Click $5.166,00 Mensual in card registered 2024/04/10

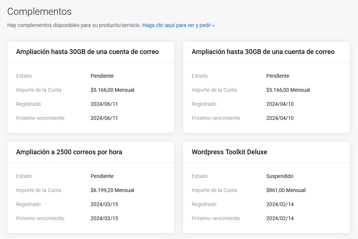coord(288,90)
